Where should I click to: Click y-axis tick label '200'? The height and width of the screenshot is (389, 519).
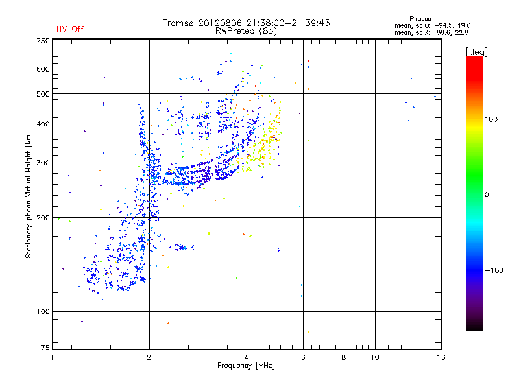(43, 218)
